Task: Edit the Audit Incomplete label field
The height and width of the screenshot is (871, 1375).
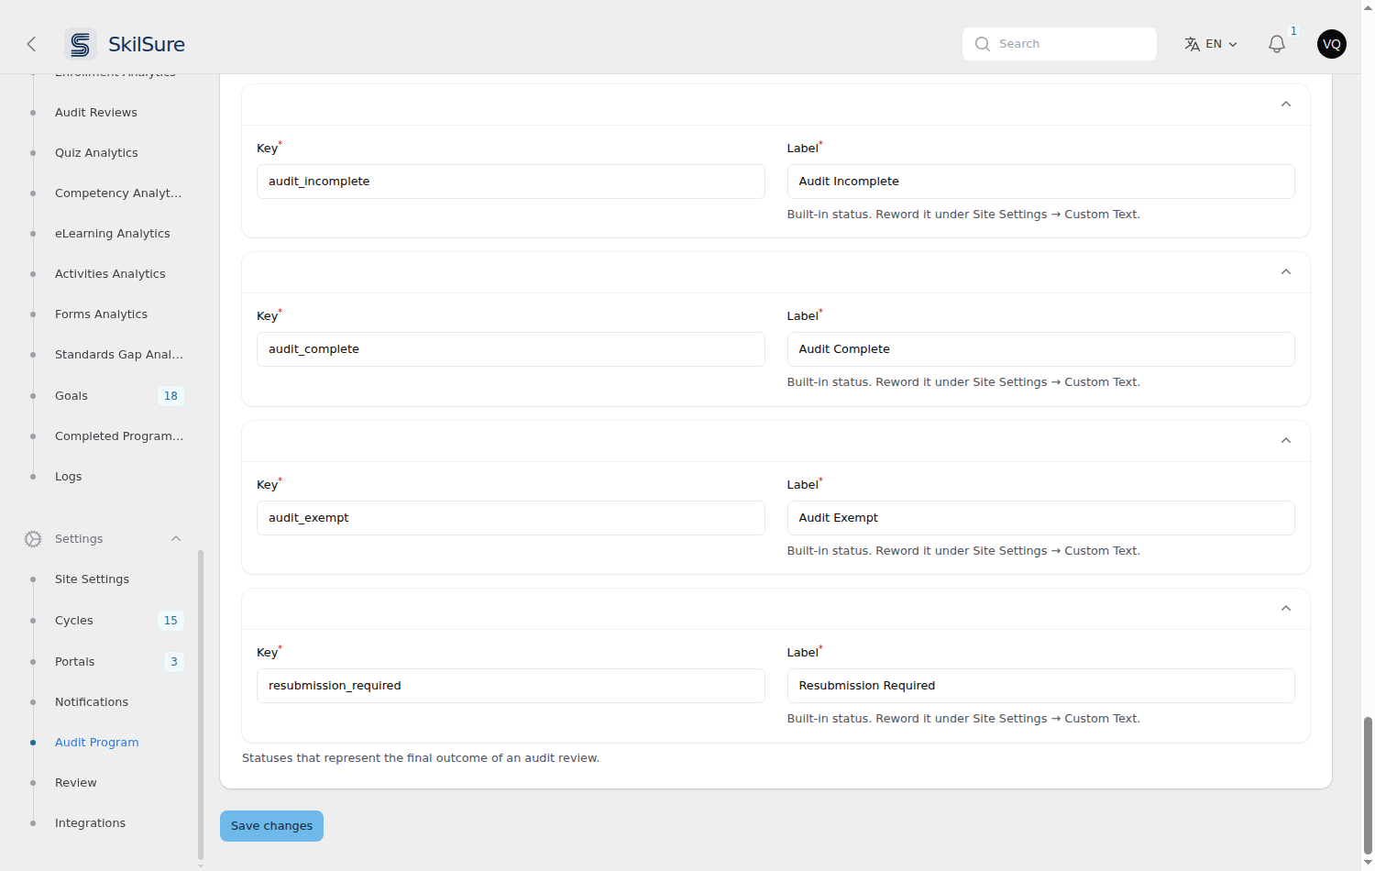Action: [x=1040, y=182]
